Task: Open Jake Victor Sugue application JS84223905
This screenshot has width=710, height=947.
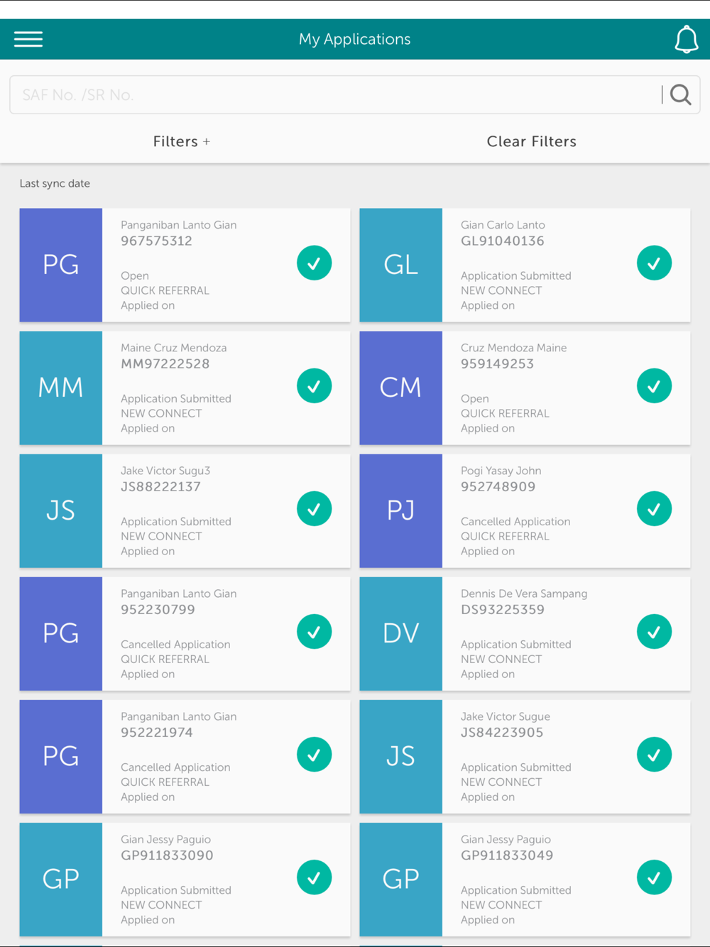Action: tap(525, 756)
